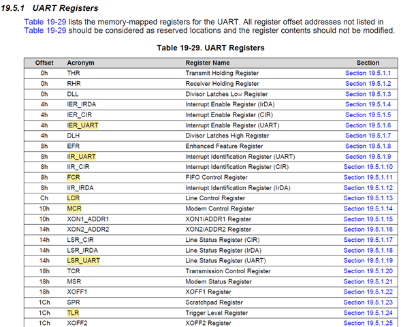Click Section 19.5.1.6 link for IER_UART
The height and width of the screenshot is (327, 401).
[368, 125]
